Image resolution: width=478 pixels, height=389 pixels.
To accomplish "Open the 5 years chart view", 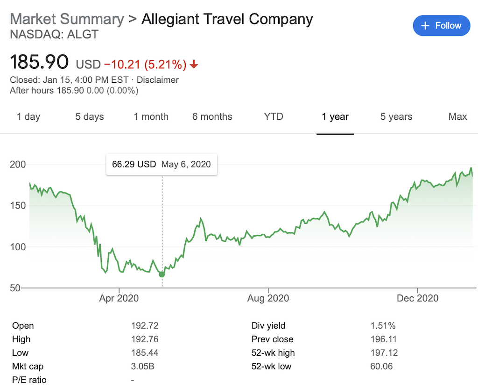I will [x=396, y=117].
